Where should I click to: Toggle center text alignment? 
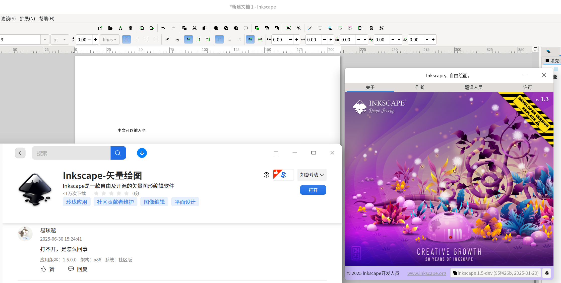tap(136, 39)
